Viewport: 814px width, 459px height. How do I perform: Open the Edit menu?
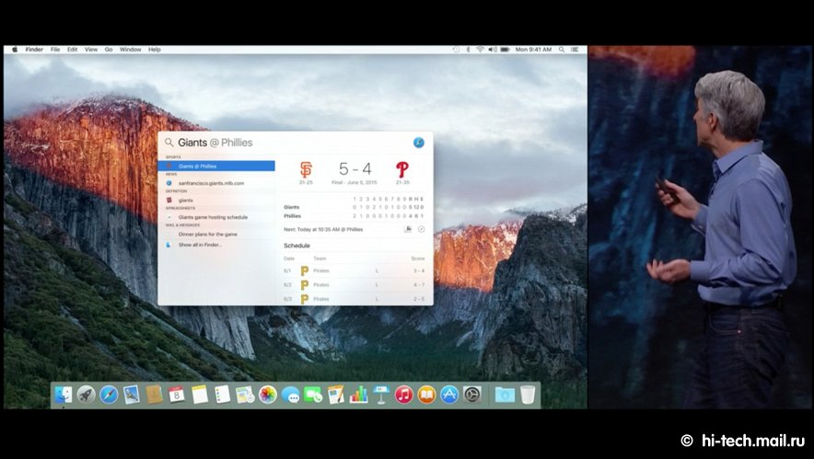pyautogui.click(x=72, y=50)
